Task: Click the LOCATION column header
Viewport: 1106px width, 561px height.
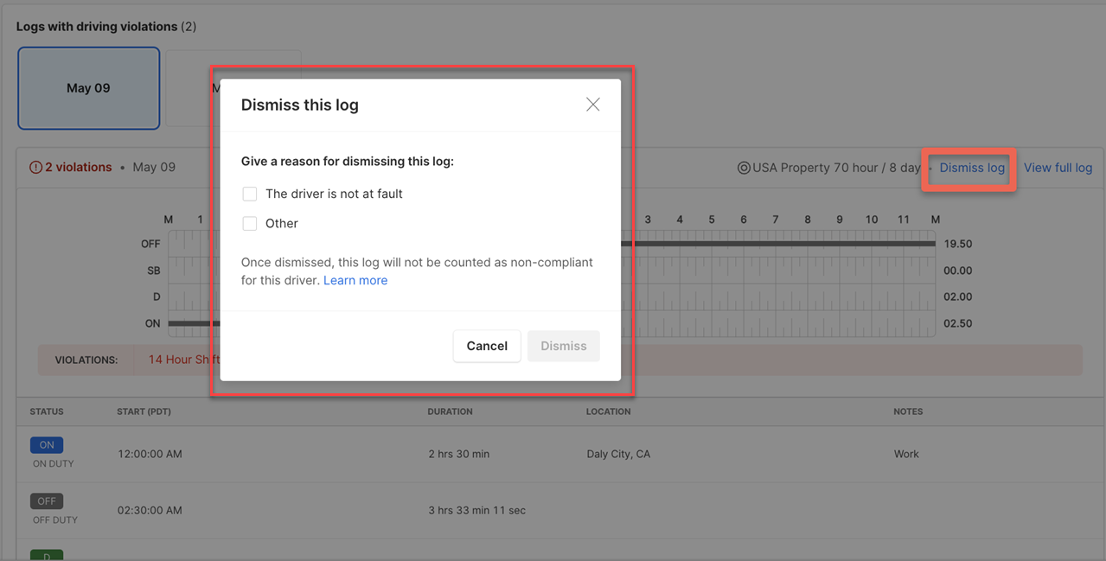Action: click(608, 411)
